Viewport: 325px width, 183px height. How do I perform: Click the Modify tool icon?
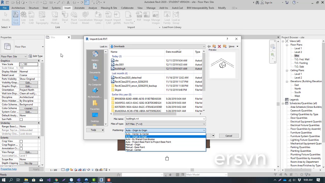(x=6, y=17)
